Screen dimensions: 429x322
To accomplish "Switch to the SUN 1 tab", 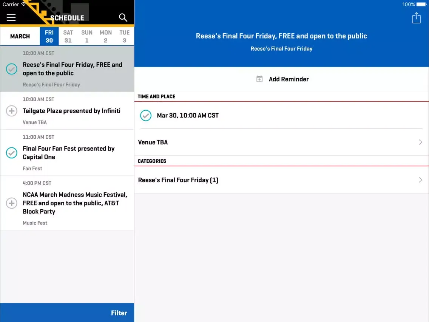I will coord(87,36).
